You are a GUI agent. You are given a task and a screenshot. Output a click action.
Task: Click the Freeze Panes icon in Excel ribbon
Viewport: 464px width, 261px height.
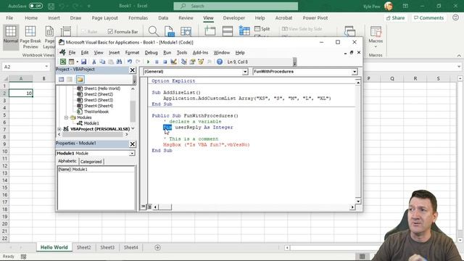244,31
